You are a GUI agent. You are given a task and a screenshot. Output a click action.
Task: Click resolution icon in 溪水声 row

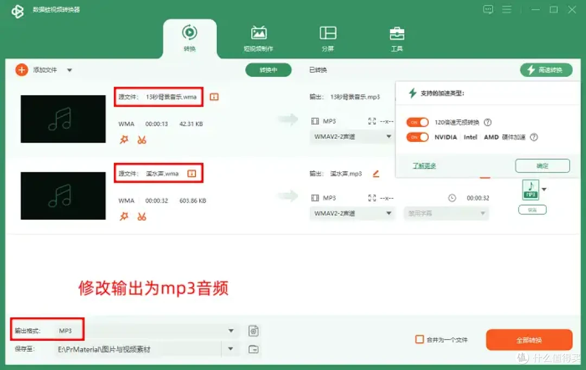(x=372, y=198)
